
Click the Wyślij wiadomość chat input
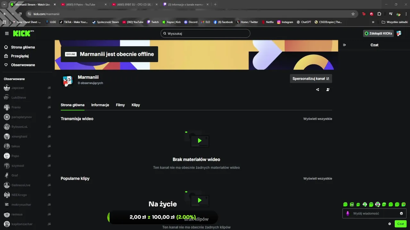pyautogui.click(x=374, y=213)
